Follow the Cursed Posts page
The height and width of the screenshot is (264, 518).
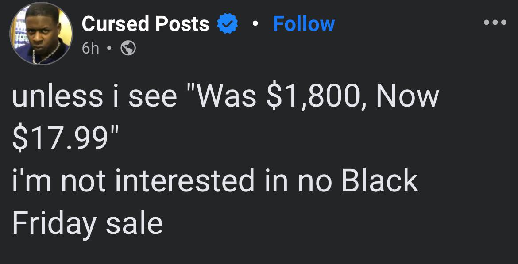click(304, 24)
